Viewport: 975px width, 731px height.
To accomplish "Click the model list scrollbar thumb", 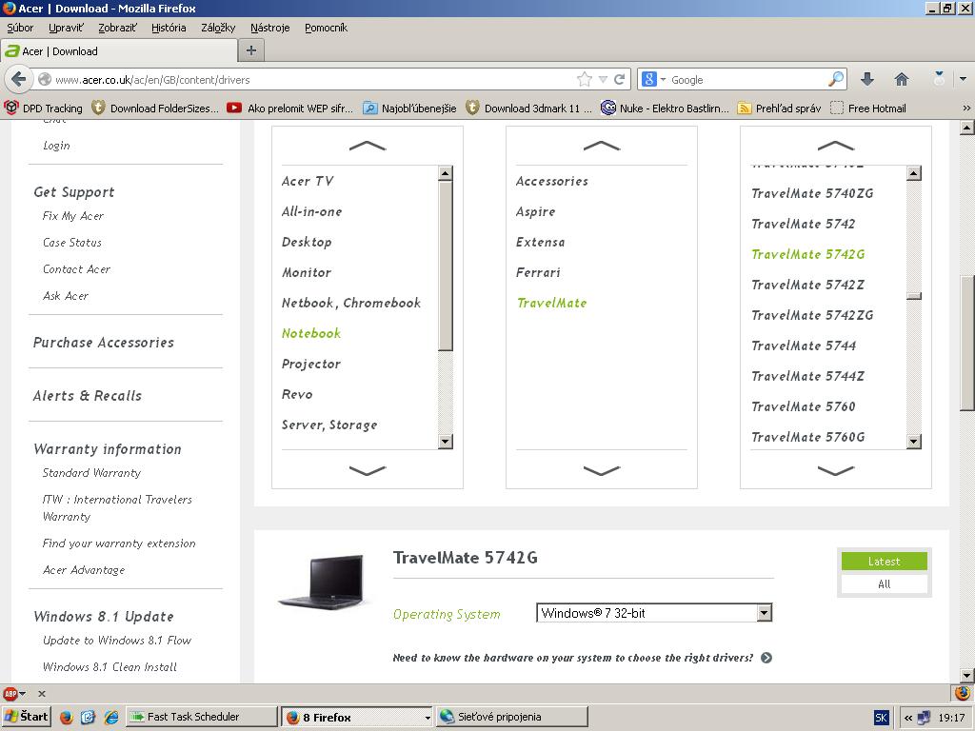I will (x=913, y=295).
